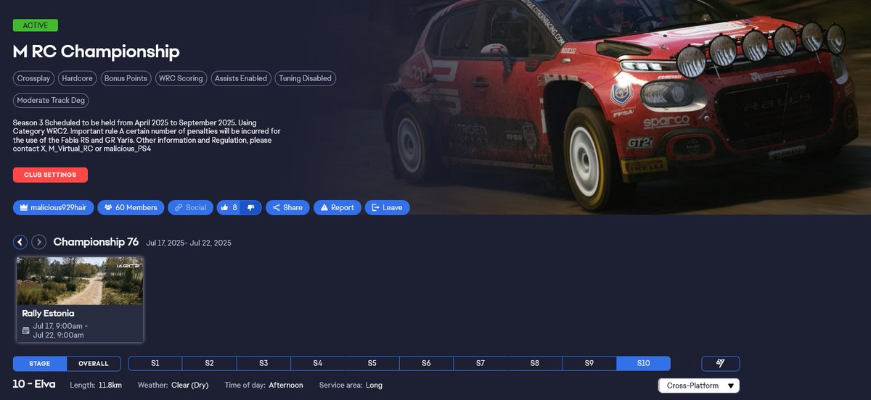871x400 pixels.
Task: Go to the previous championship arrow
Action: click(20, 242)
